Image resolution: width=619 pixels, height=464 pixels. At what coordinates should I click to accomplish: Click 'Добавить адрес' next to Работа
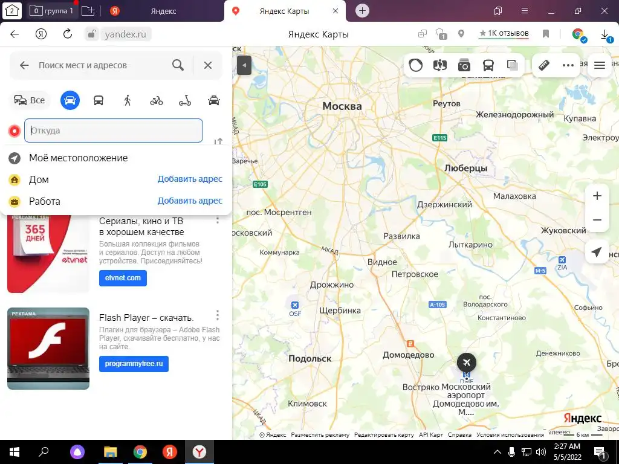coord(190,201)
